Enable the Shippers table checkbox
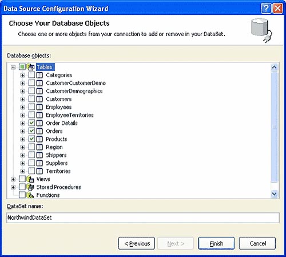Viewport: 286px width, 257px height. pos(31,155)
